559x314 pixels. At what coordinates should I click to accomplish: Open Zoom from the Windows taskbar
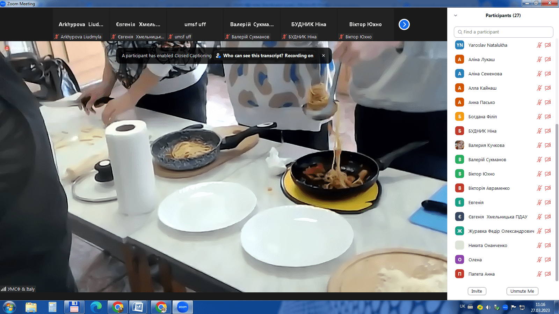(x=183, y=307)
